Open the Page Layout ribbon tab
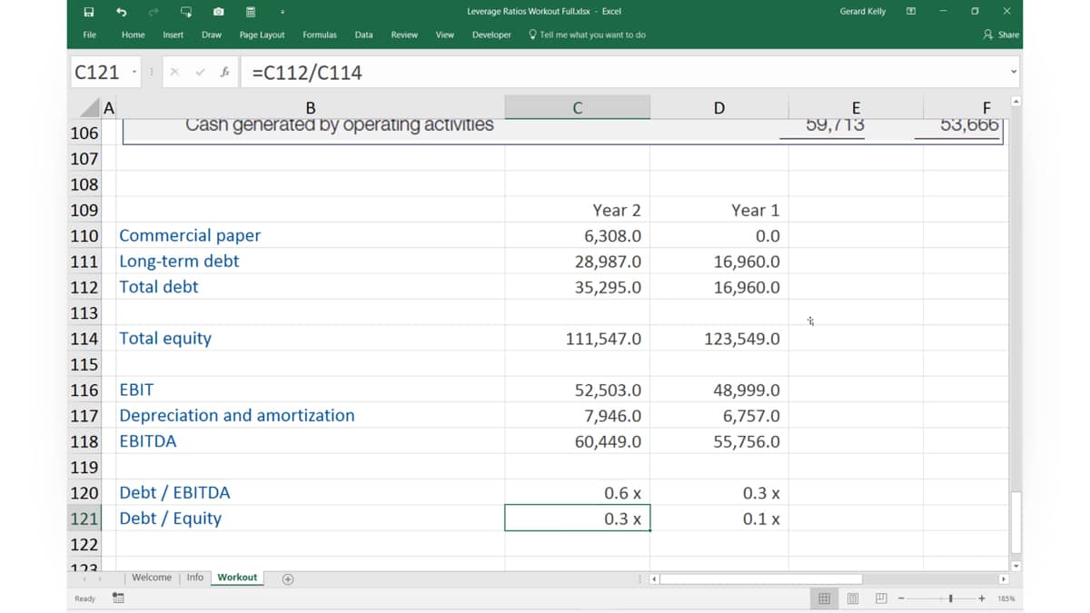The width and height of the screenshot is (1090, 613). tap(262, 35)
